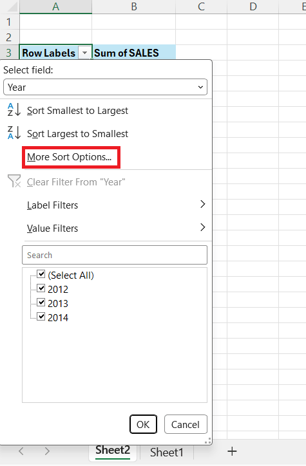Add a new sheet with plus icon

coord(232,451)
